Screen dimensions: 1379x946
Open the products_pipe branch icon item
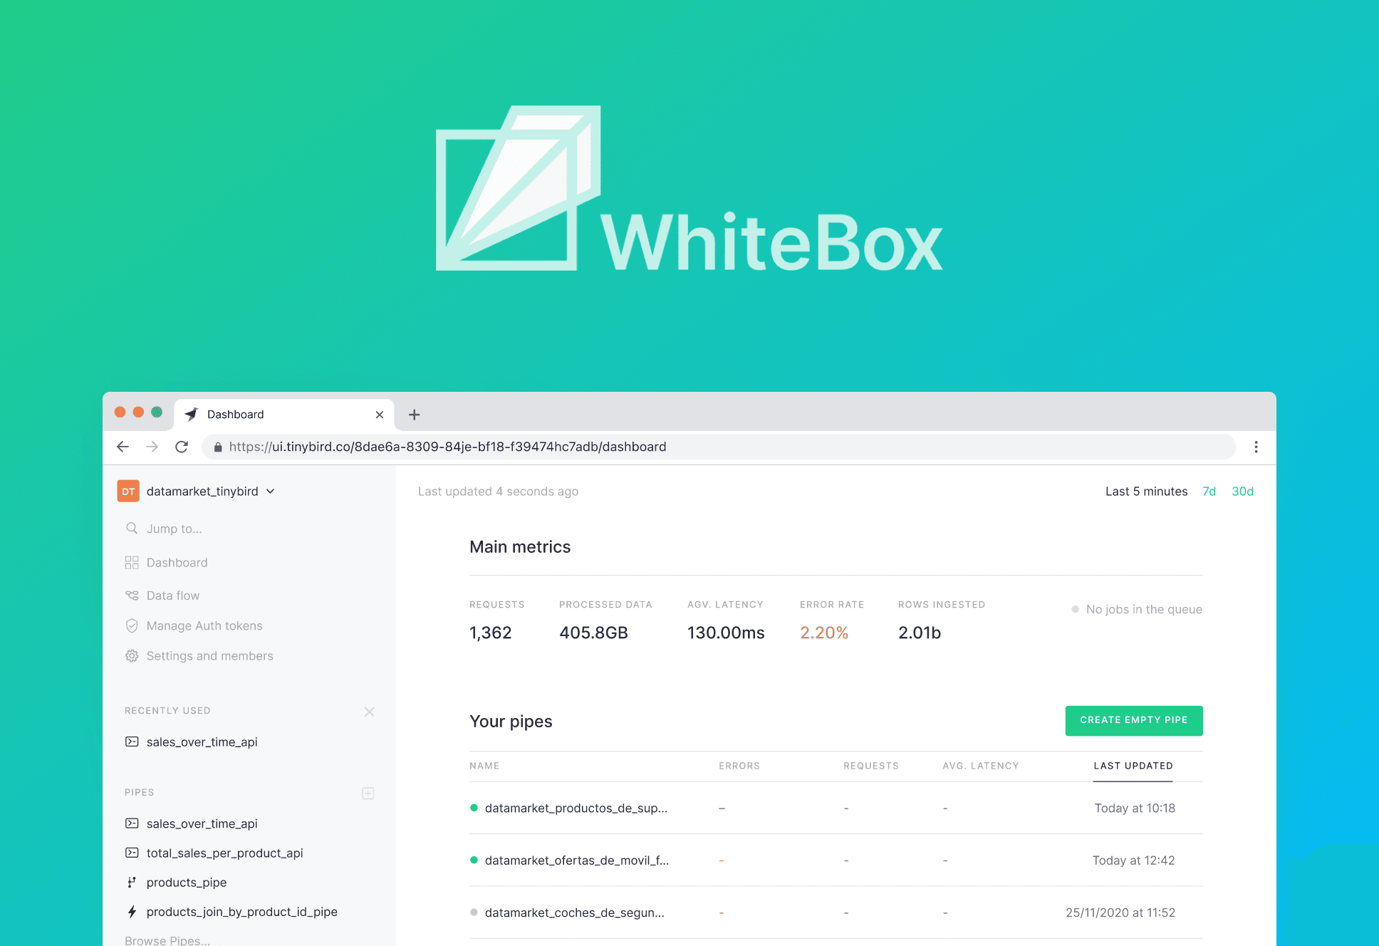[x=186, y=883]
